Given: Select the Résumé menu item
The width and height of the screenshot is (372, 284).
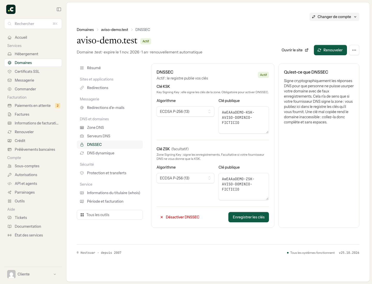Looking at the screenshot, I should [110, 68].
